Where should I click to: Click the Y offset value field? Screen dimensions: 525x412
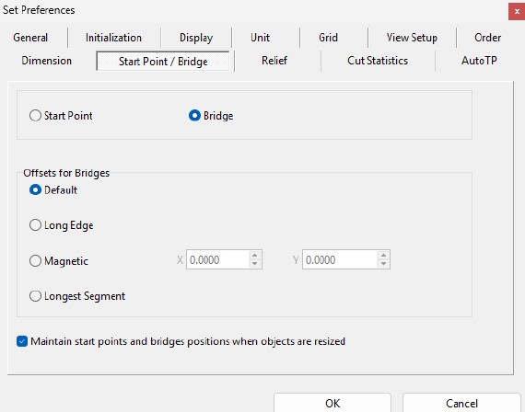point(340,259)
